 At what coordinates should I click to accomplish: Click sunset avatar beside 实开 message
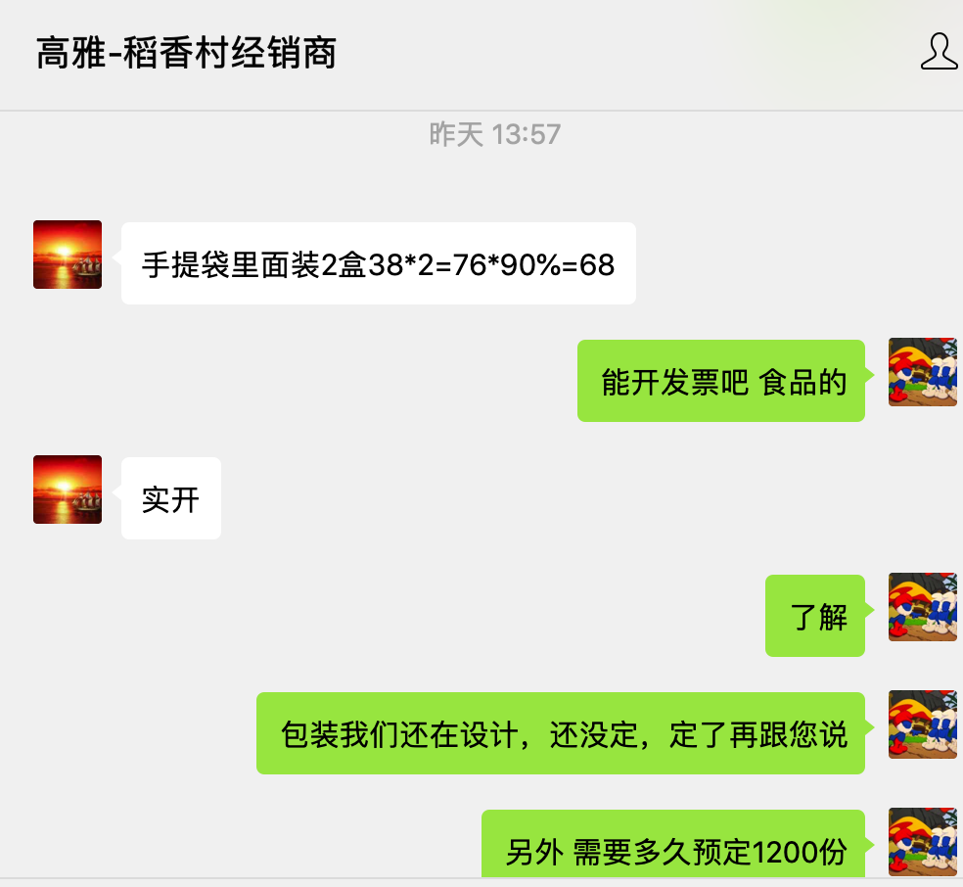[x=68, y=490]
